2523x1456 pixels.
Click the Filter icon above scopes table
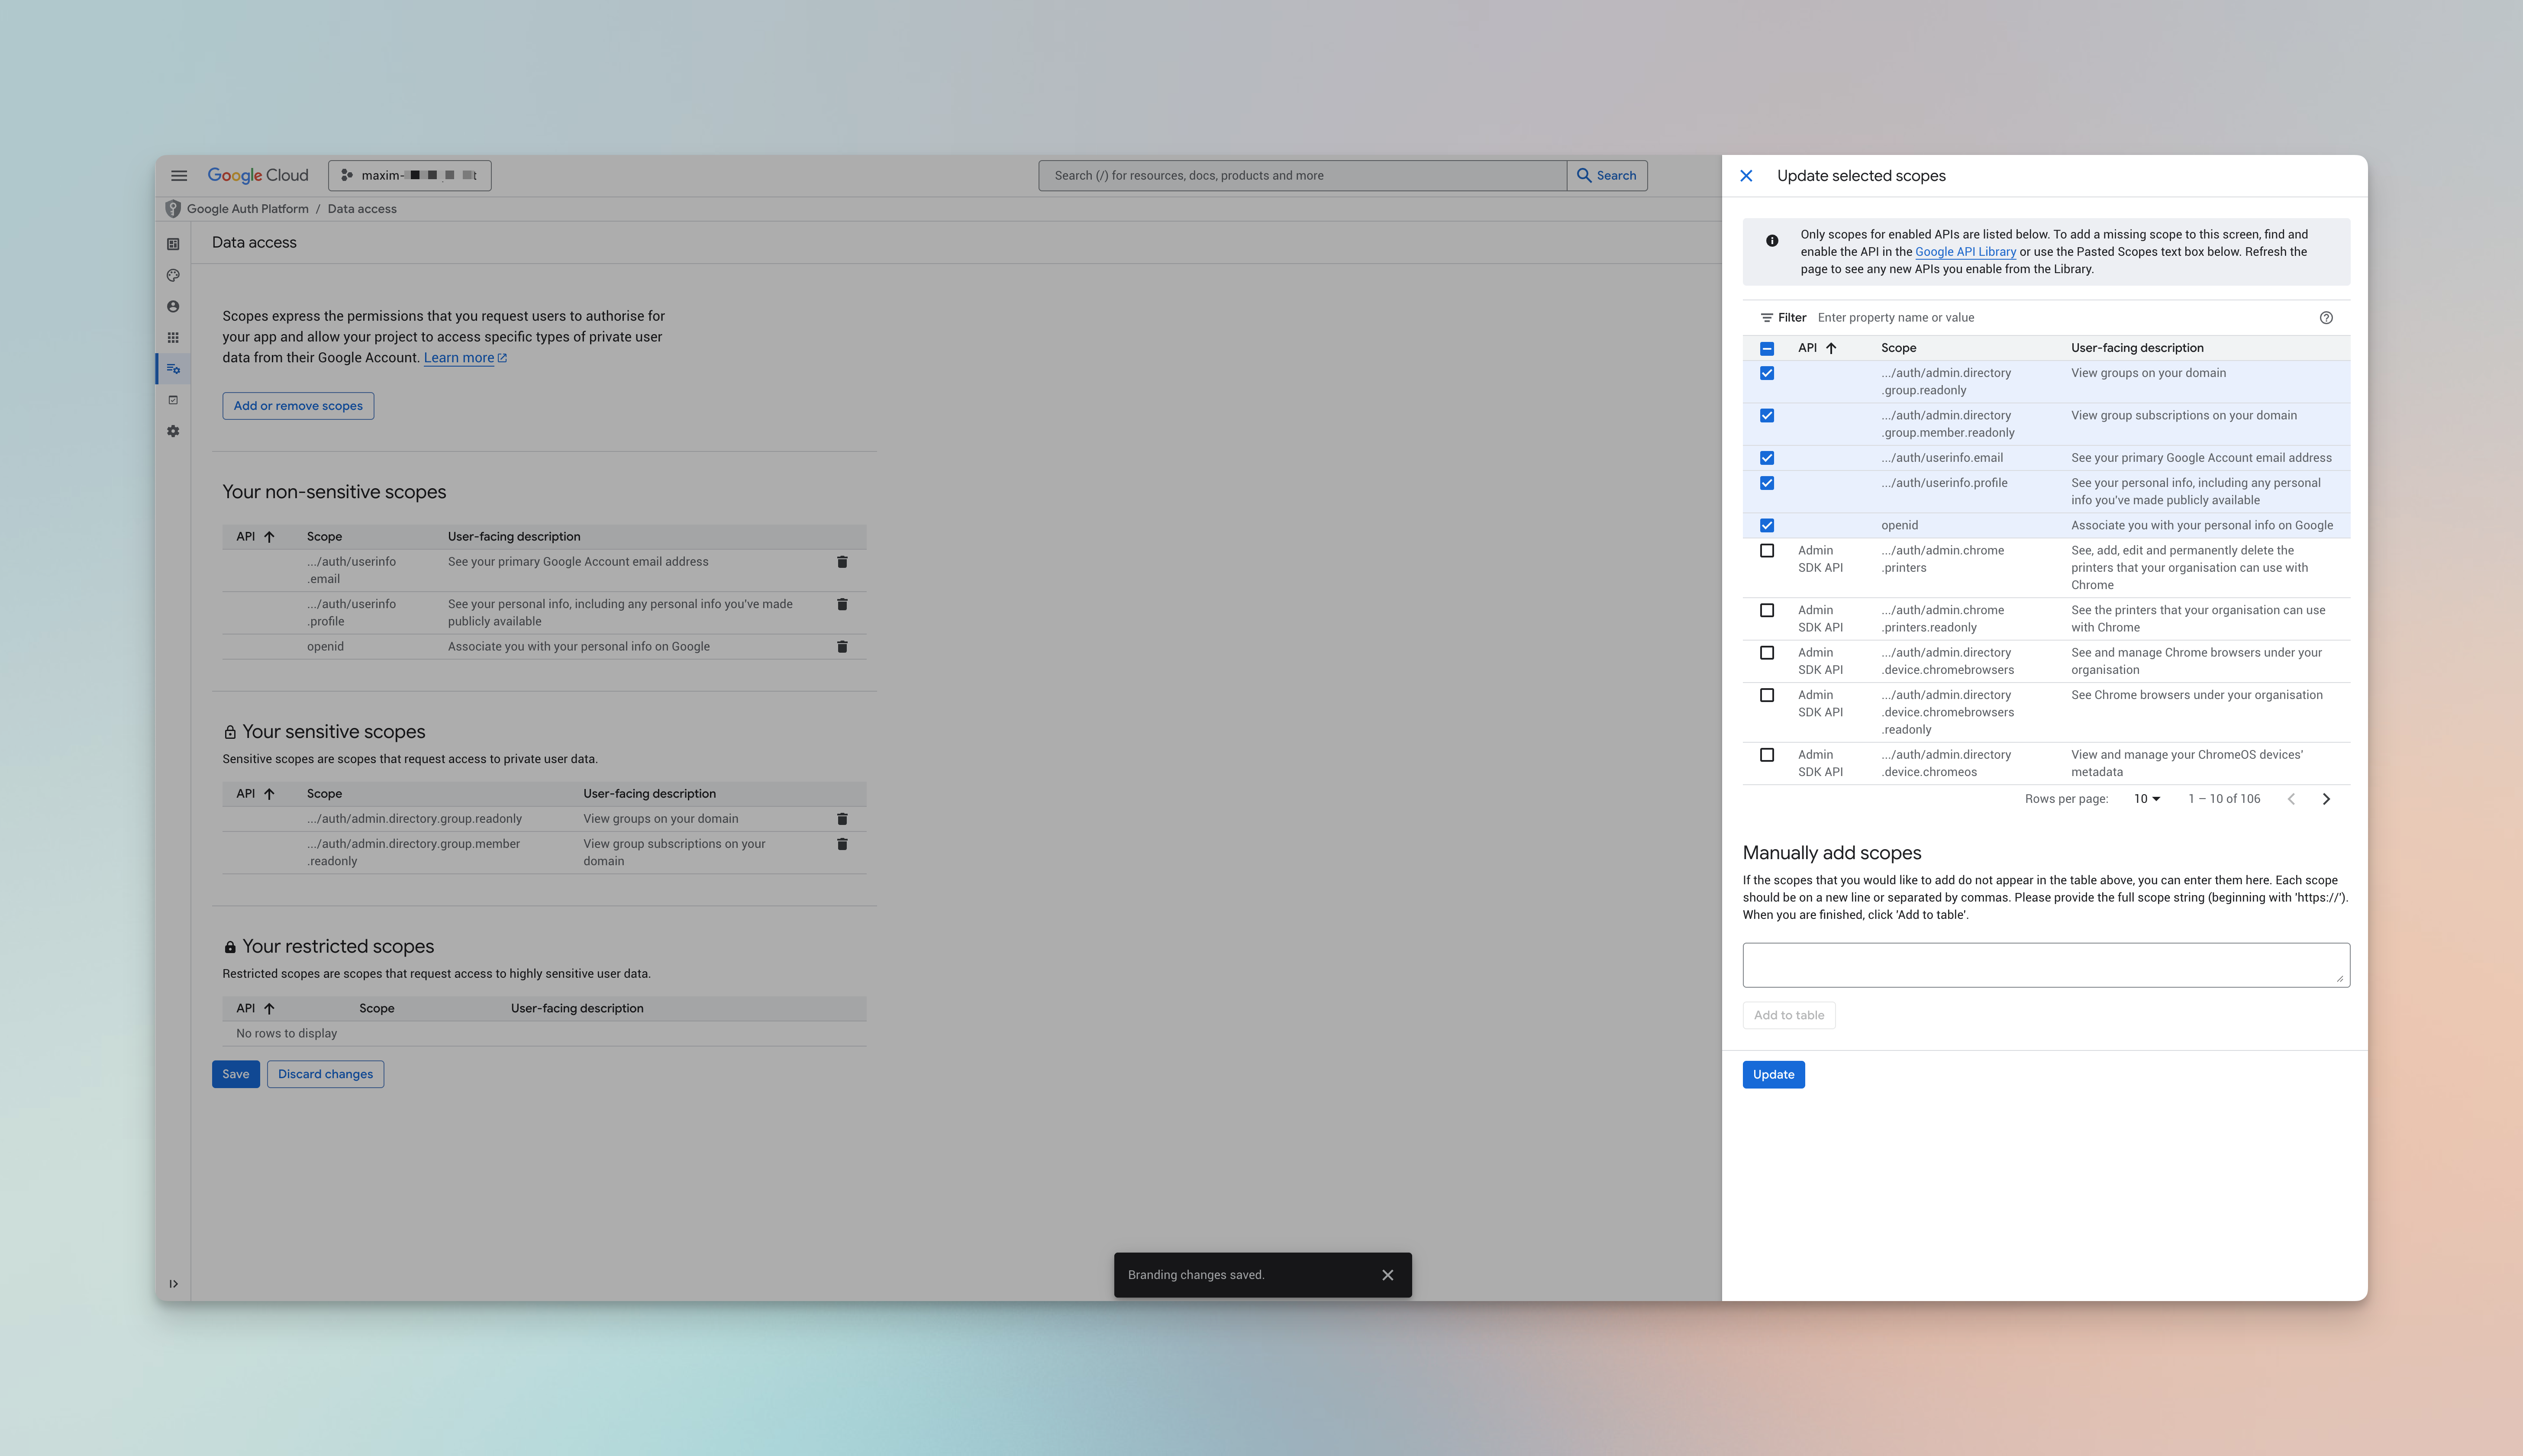click(1767, 318)
